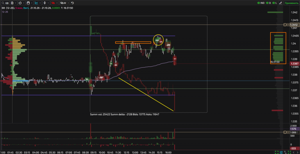This screenshot has height=154, width=300.
Task: Expand the vertical scale dropdown arrow
Action: coord(48,3)
